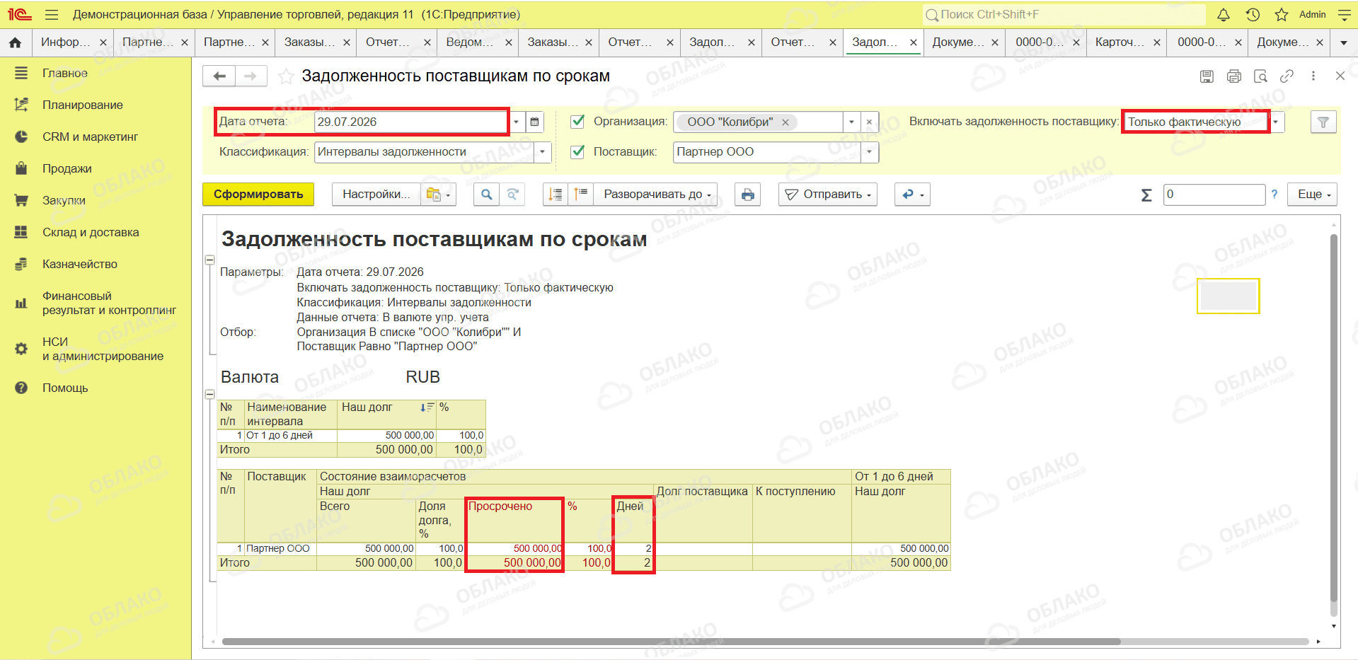The width and height of the screenshot is (1358, 660).
Task: Go forward with the right arrow
Action: tap(251, 76)
